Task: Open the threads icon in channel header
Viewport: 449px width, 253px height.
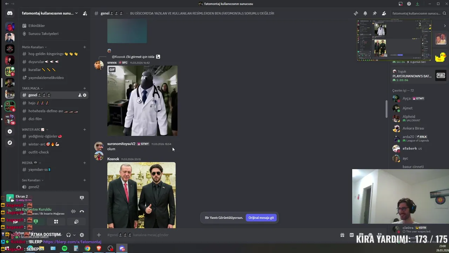Action: click(356, 13)
